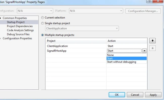This screenshot has height=100, width=164.
Task: Toggle the SignalRHostApp action dropdown arrow
Action: 144,51
